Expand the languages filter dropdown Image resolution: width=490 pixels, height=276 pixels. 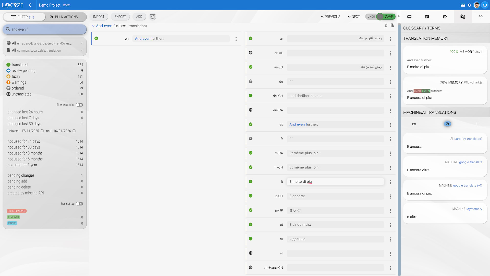(82, 43)
